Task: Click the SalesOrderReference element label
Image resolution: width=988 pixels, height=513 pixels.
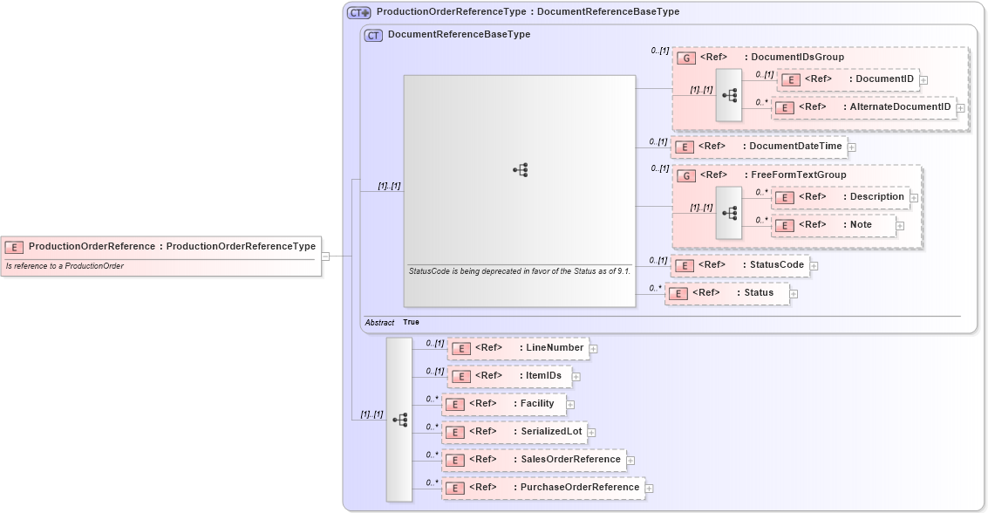Action: point(571,459)
